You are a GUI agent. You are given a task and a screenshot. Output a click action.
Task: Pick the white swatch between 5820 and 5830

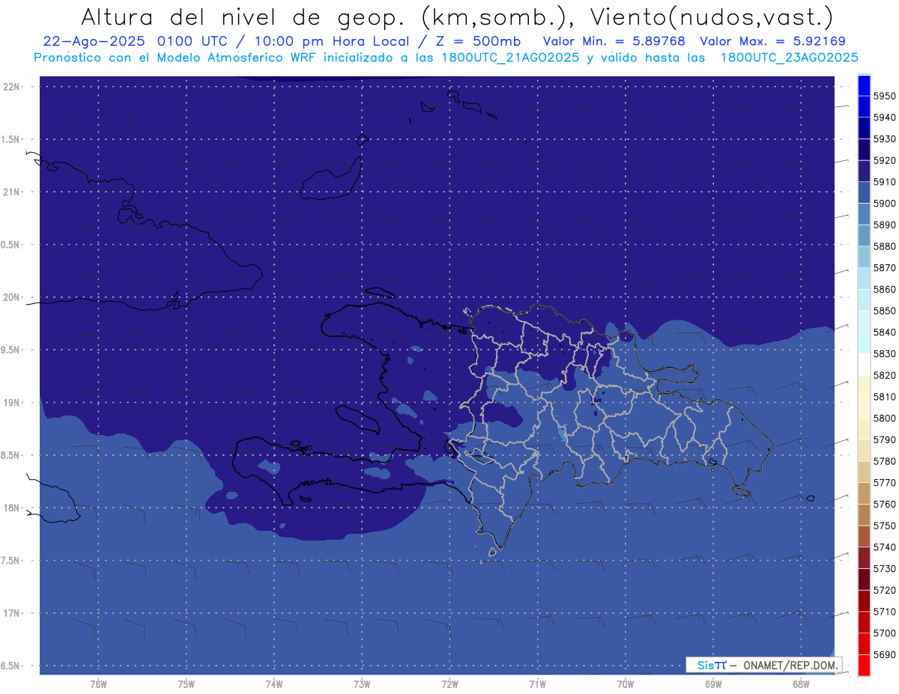click(x=864, y=365)
